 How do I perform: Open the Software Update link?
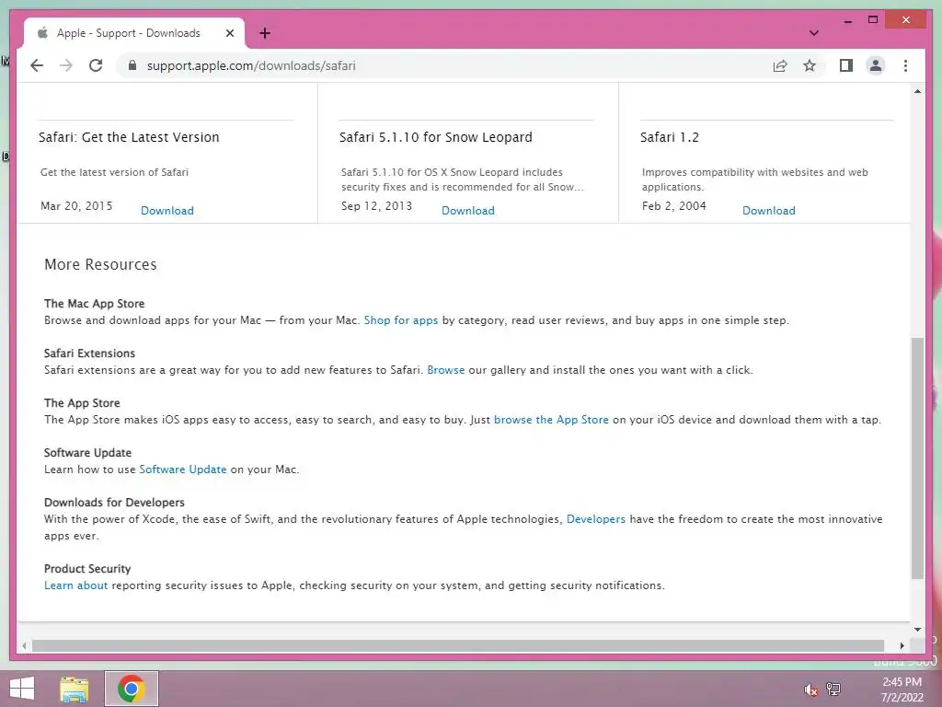click(x=183, y=469)
